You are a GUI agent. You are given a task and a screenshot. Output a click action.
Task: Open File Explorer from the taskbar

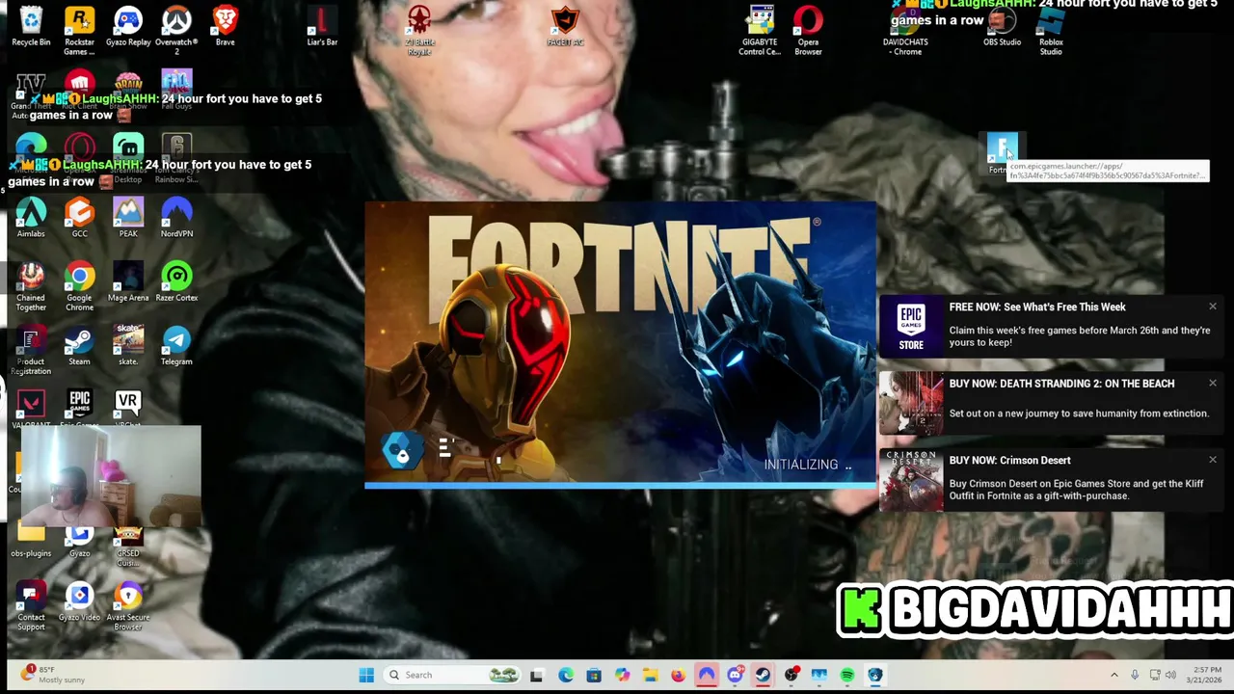[x=650, y=675]
